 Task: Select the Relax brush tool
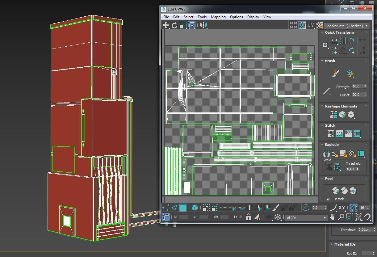click(x=350, y=73)
